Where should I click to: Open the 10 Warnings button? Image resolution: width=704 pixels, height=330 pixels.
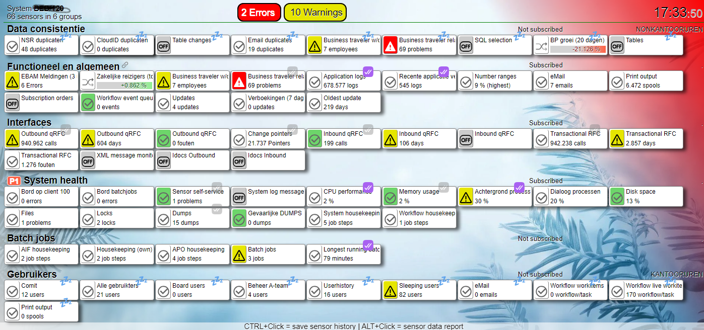click(316, 13)
